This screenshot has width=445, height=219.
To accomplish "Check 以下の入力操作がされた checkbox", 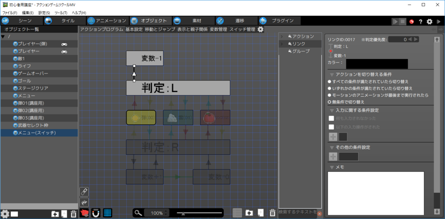I will point(331,127).
